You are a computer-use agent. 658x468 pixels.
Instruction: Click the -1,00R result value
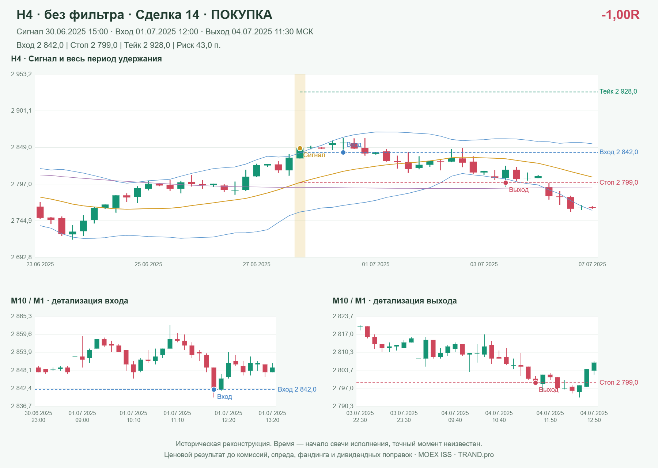(x=620, y=15)
